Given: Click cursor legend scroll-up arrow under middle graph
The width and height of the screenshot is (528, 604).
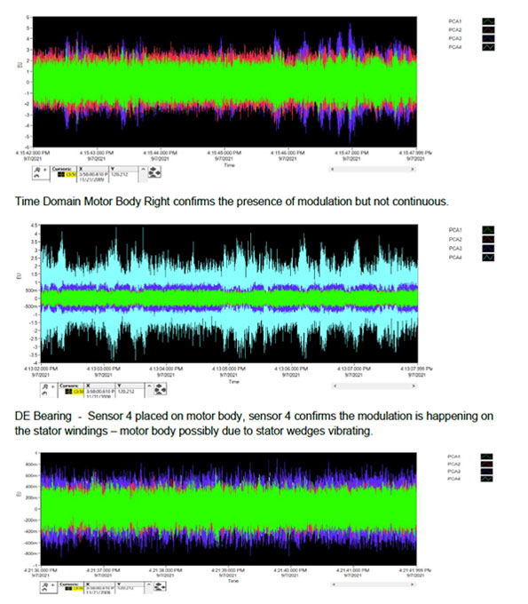Looking at the screenshot, I should point(149,385).
